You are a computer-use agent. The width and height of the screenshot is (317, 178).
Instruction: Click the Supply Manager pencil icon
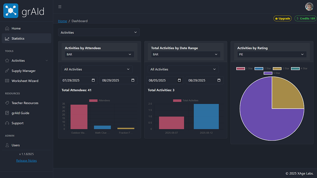pos(7,71)
